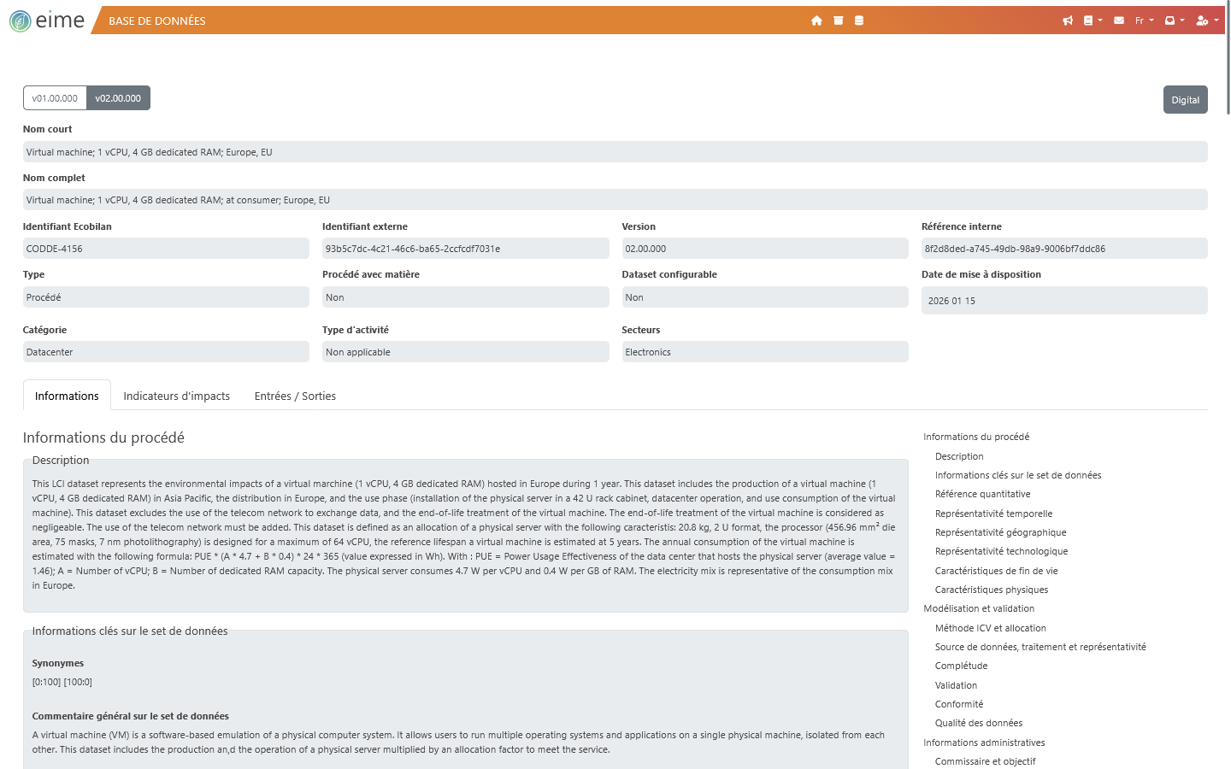
Task: Open the announcements megaphone icon
Action: 1068,21
